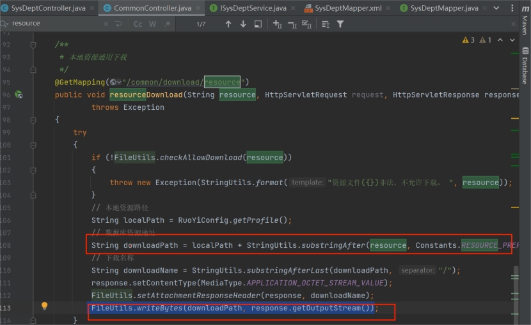The width and height of the screenshot is (531, 325).
Task: Toggle Words (W) search option
Action: point(153,24)
